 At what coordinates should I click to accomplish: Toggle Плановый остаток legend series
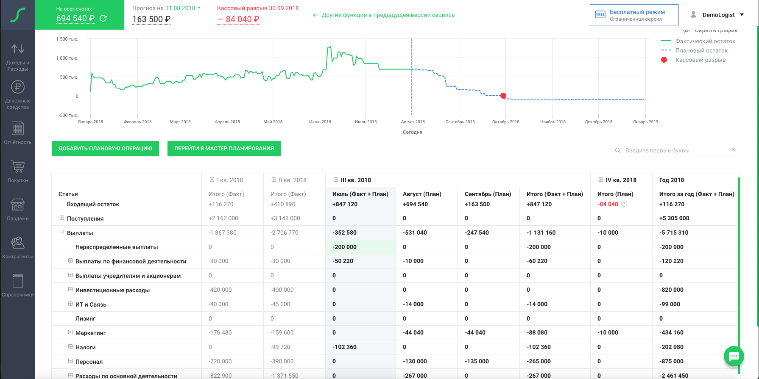click(x=701, y=50)
